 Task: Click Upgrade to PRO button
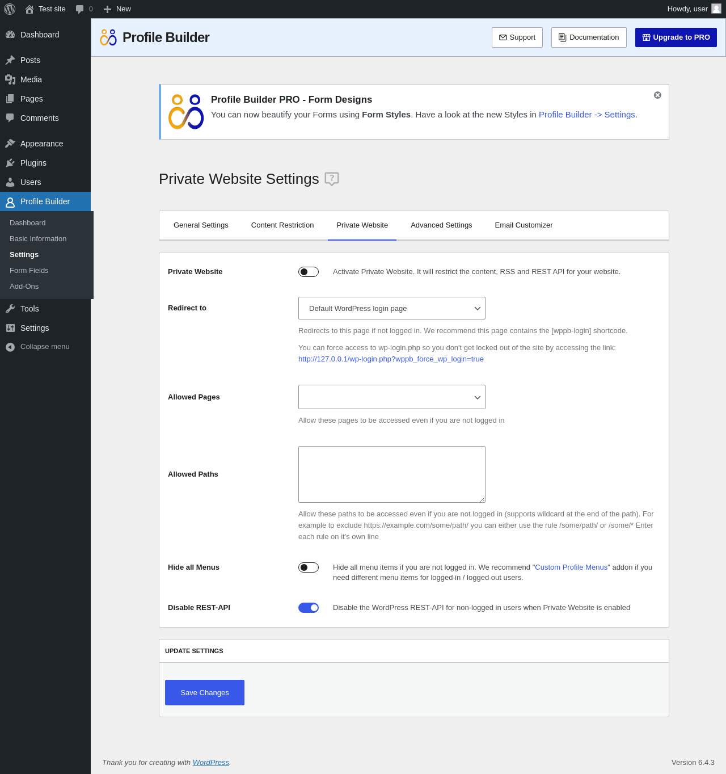(x=676, y=37)
